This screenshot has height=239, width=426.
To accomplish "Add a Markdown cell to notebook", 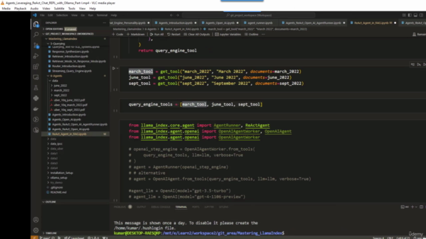I will coord(136,35).
